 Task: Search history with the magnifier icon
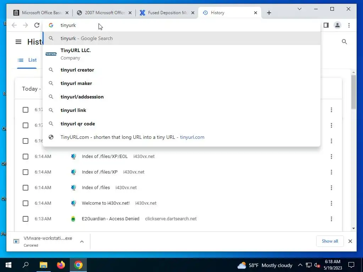click(344, 42)
